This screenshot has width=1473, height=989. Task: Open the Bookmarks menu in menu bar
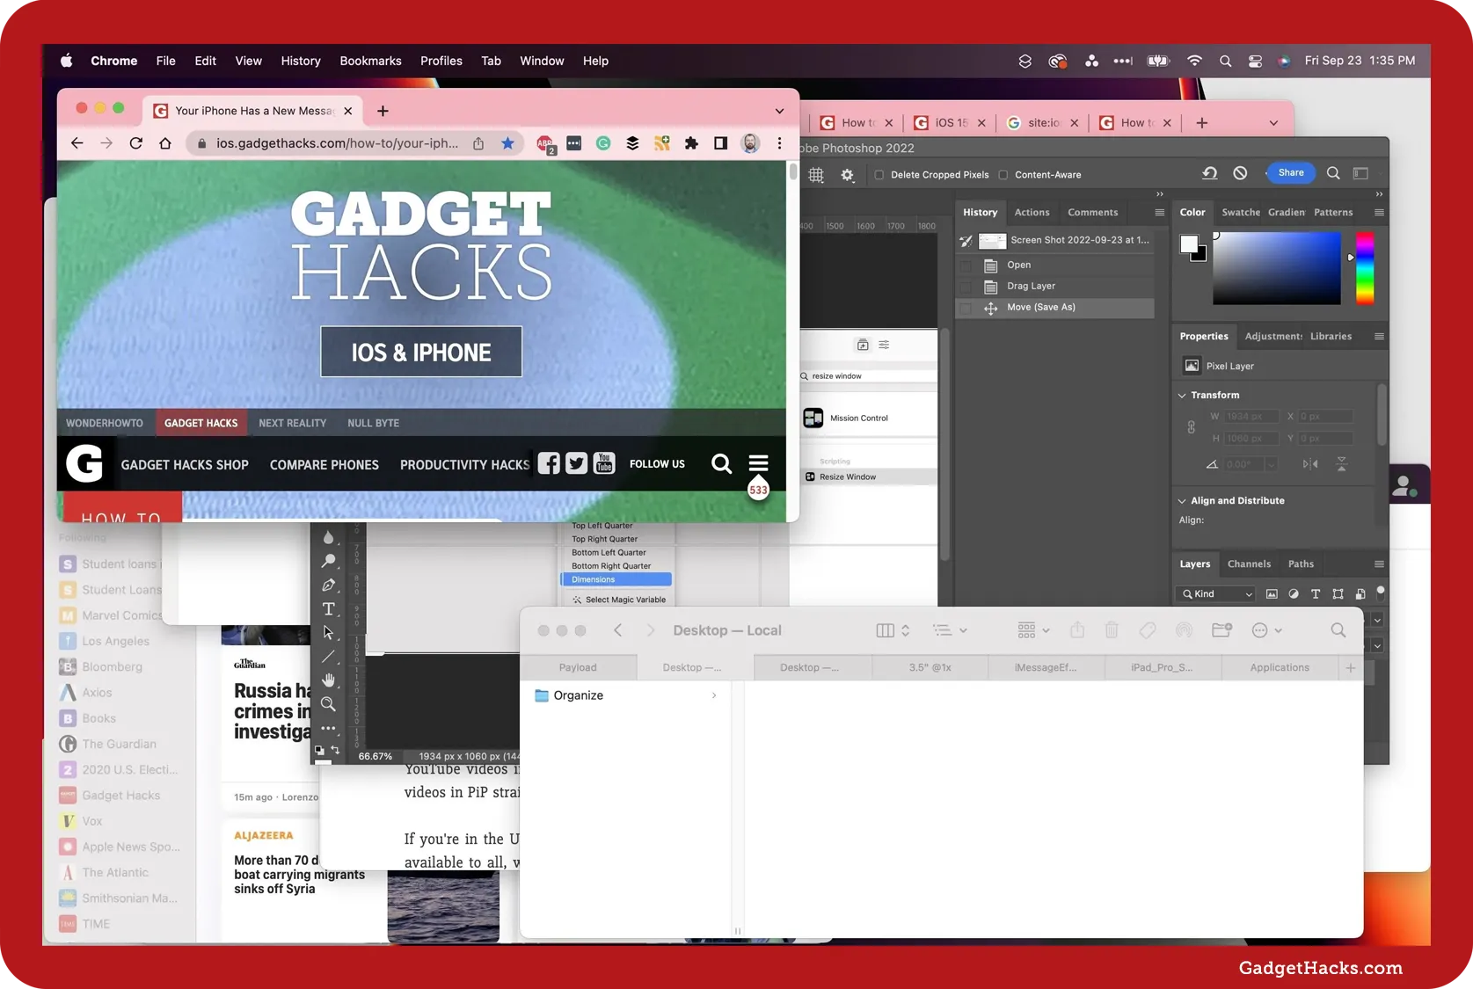pos(370,61)
